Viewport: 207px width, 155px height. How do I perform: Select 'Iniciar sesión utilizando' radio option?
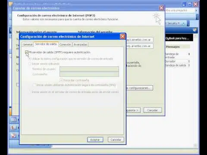pos(30,64)
